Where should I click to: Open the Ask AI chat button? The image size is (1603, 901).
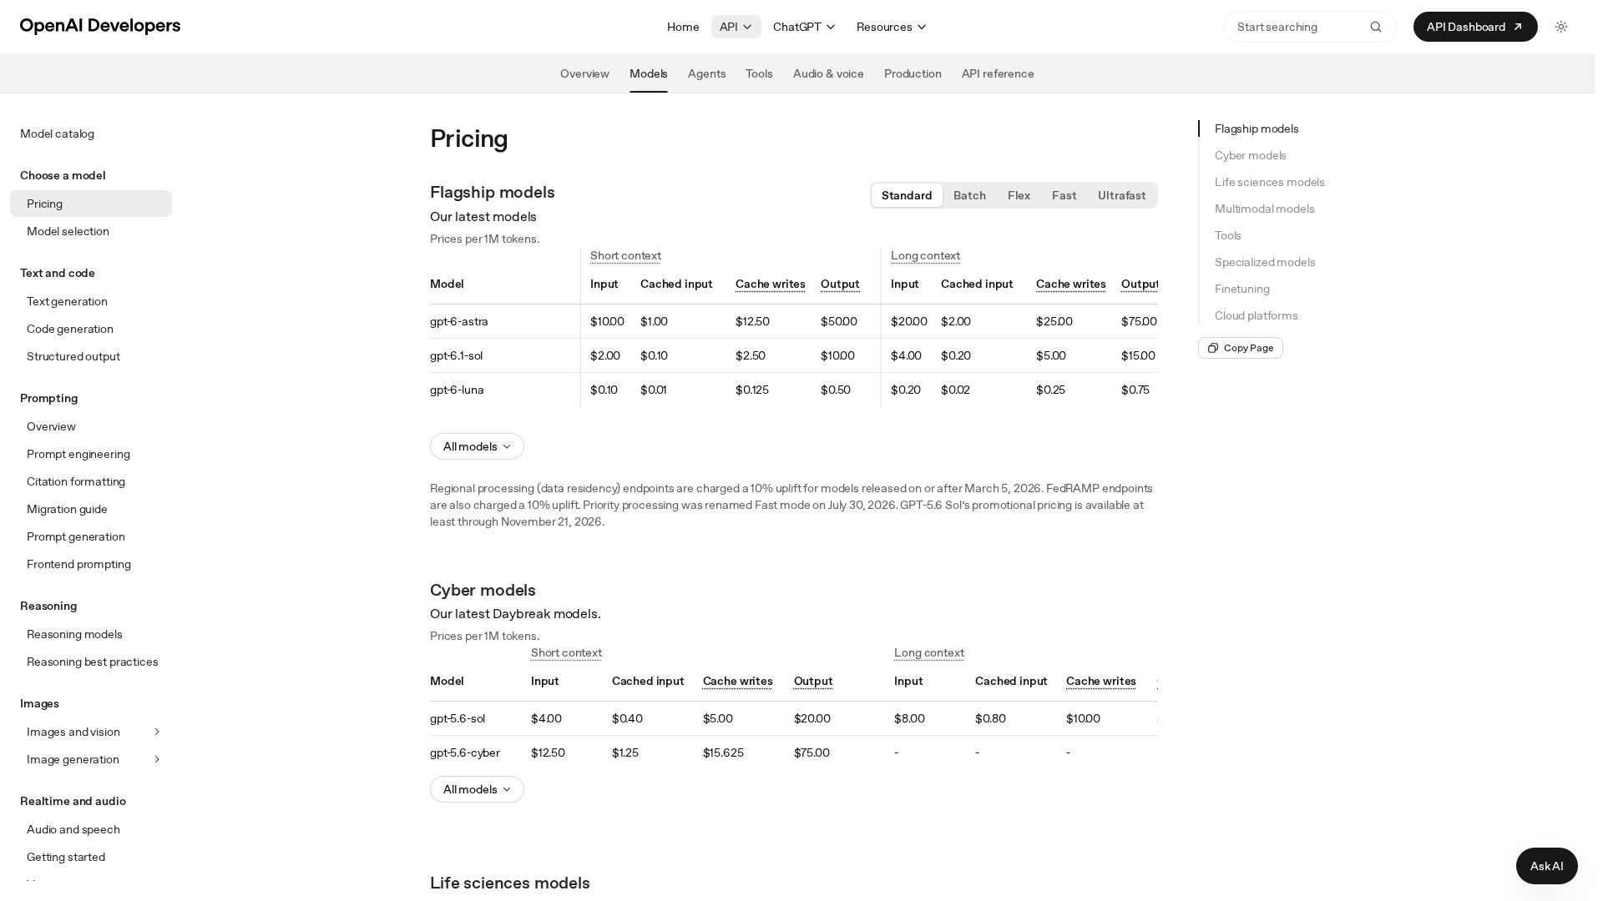(x=1546, y=866)
